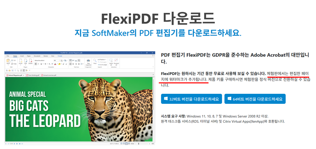Screen dimensions: 316x149
Task: Toggle Italic formatting in the Character group
Action: coord(39,64)
